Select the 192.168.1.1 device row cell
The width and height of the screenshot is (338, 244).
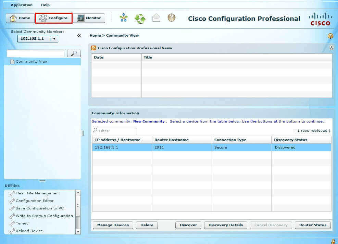[x=122, y=147]
